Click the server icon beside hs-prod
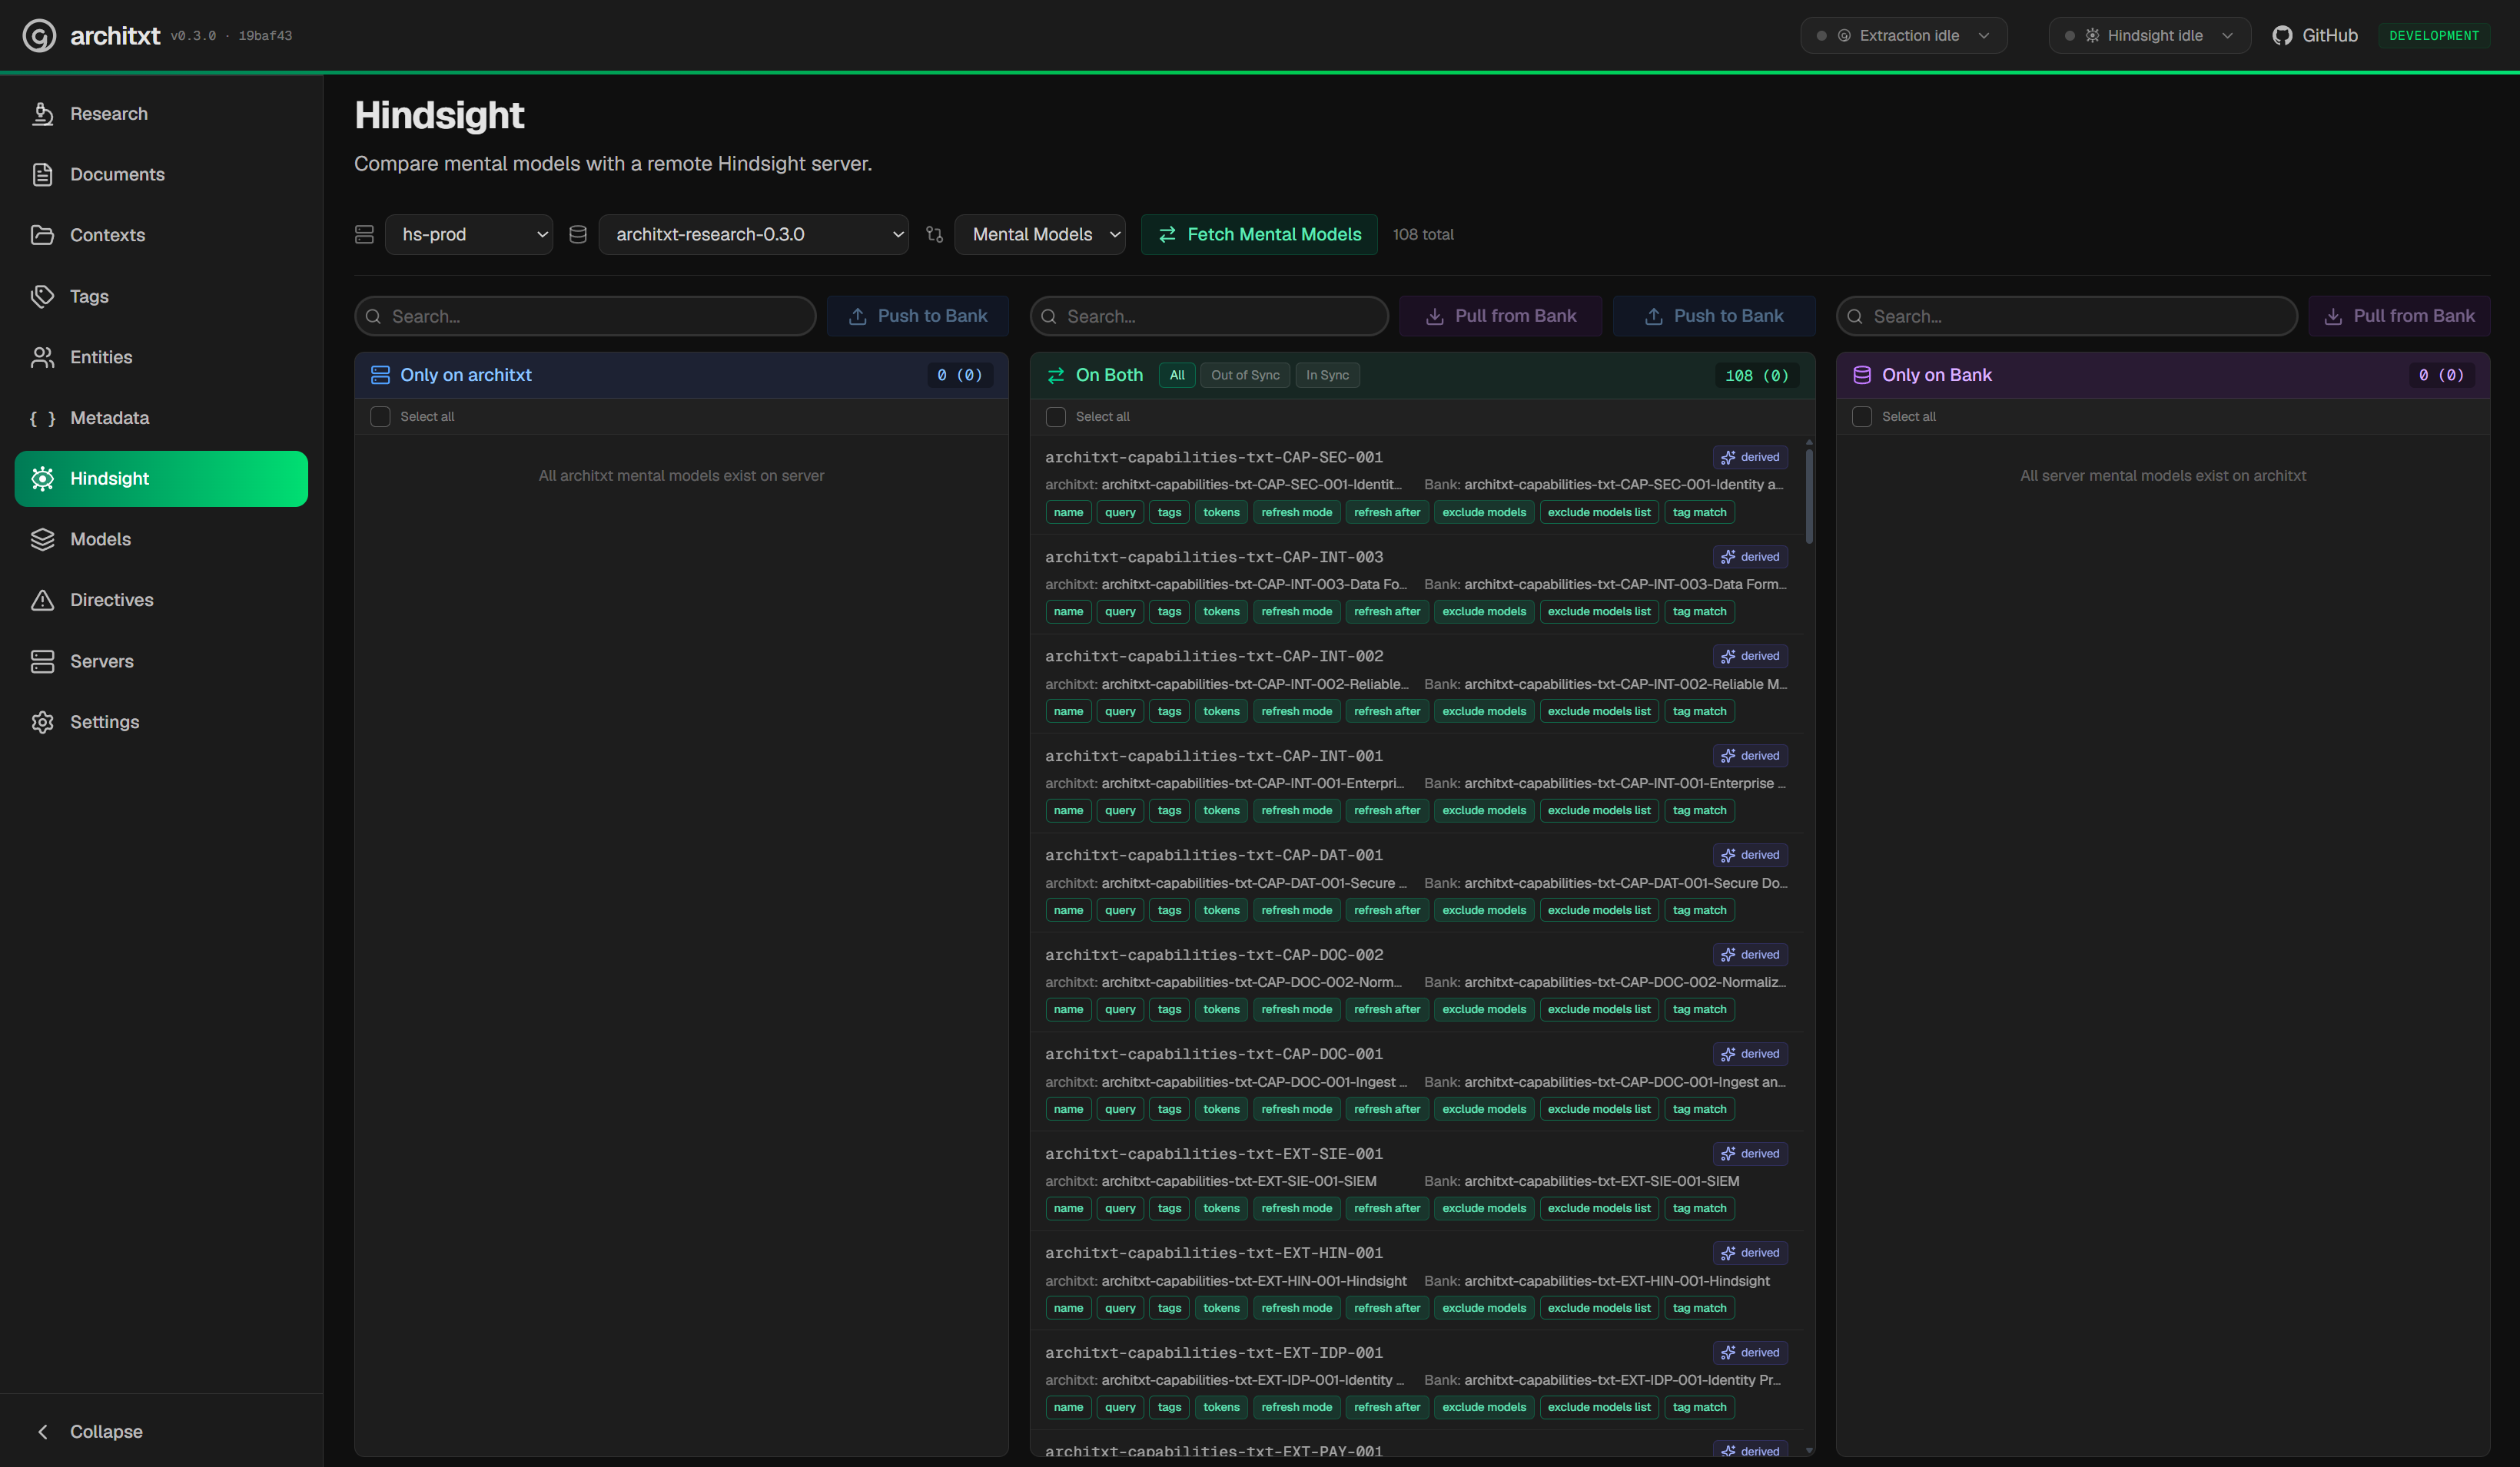This screenshot has height=1467, width=2520. click(364, 235)
